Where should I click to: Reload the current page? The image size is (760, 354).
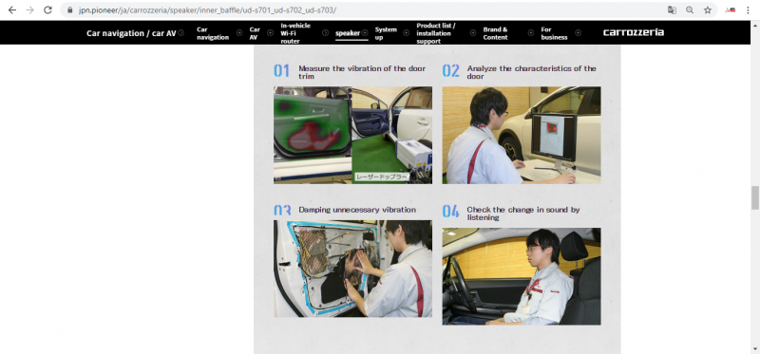tap(47, 10)
